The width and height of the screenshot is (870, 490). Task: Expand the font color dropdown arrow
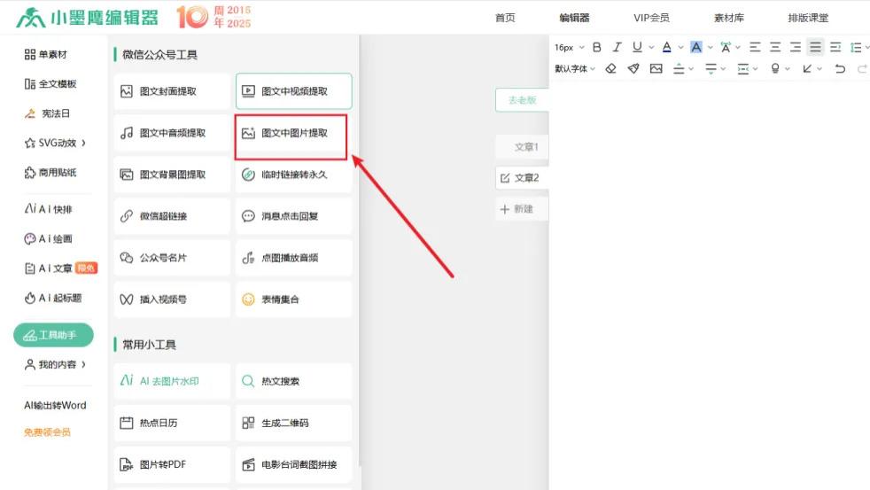[680, 48]
